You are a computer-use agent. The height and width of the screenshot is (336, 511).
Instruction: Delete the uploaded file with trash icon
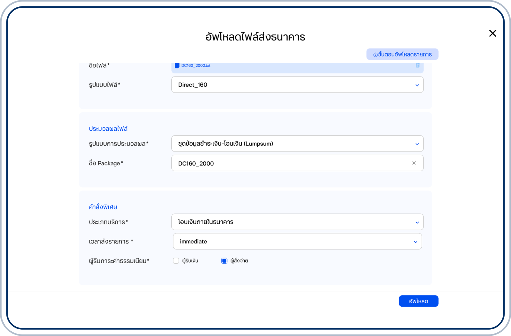coord(418,65)
